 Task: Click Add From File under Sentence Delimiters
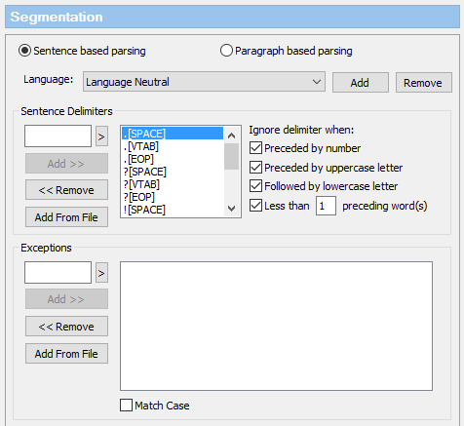tap(66, 217)
